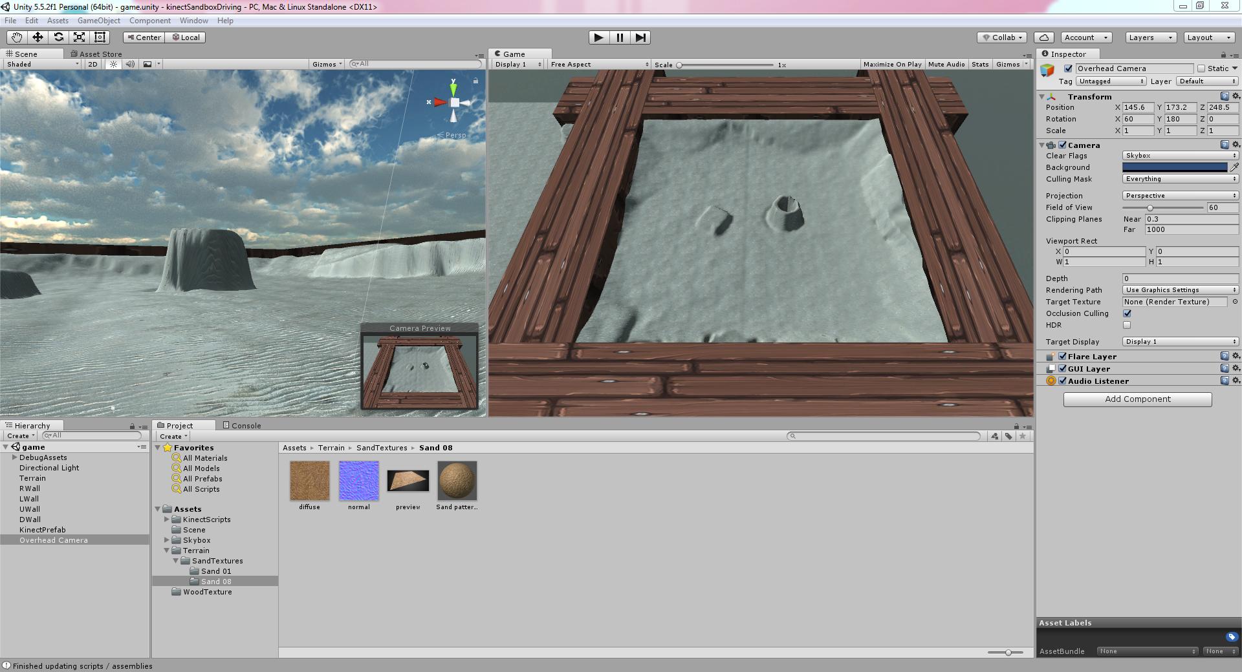
Task: Start Play mode
Action: (x=599, y=37)
